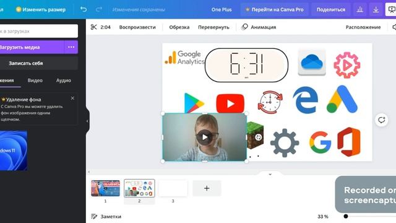The image size is (396, 223).
Task: Click the 2:04 video duration
Action: tap(106, 27)
